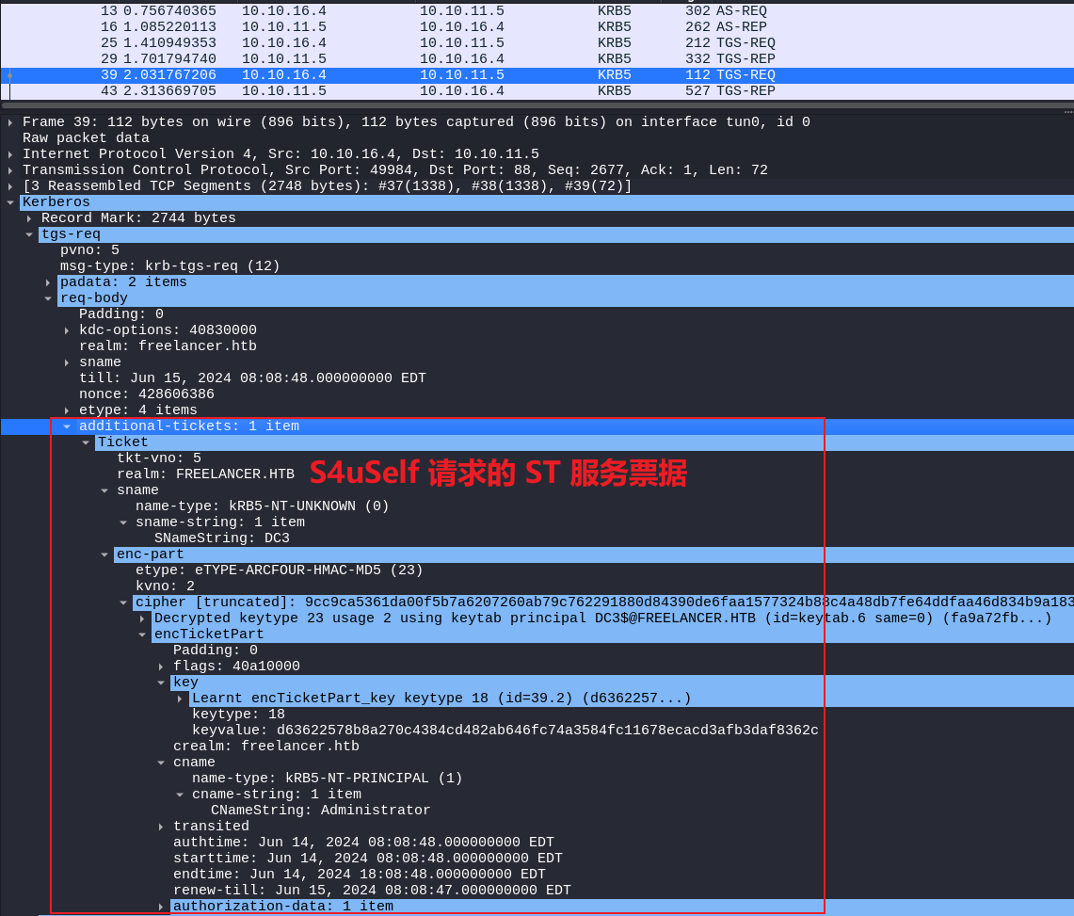
Task: Collapse the Kerberos protocol tree
Action: click(10, 202)
